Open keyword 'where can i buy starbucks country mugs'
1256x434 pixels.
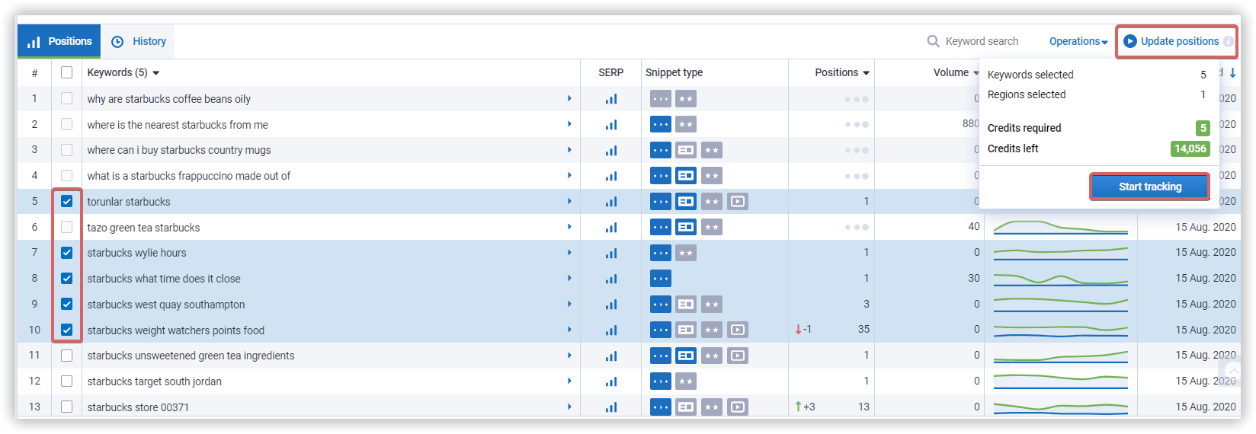click(x=179, y=151)
